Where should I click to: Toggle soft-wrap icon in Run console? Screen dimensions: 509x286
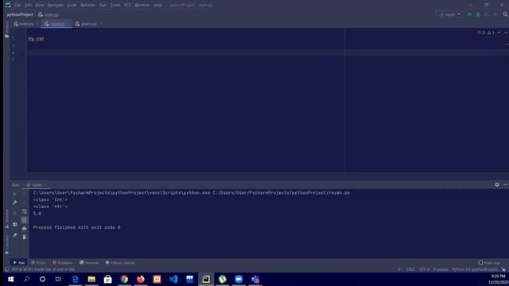[x=25, y=211]
